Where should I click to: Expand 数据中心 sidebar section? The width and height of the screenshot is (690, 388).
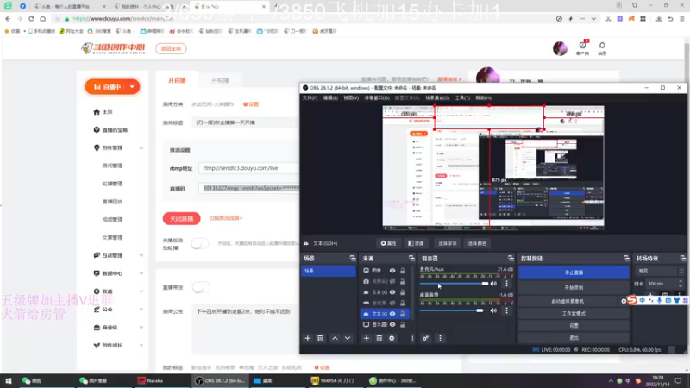tap(141, 273)
